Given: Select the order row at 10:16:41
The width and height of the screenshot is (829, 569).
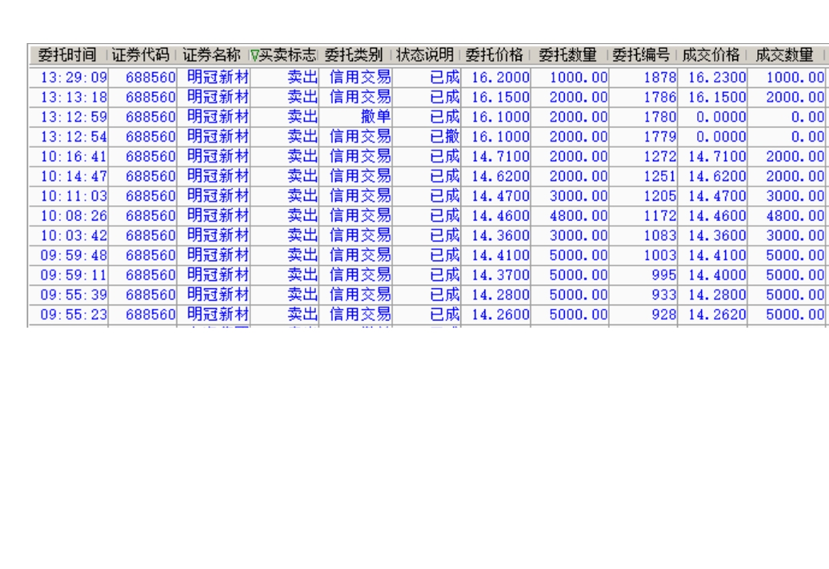Looking at the screenshot, I should 427,157.
